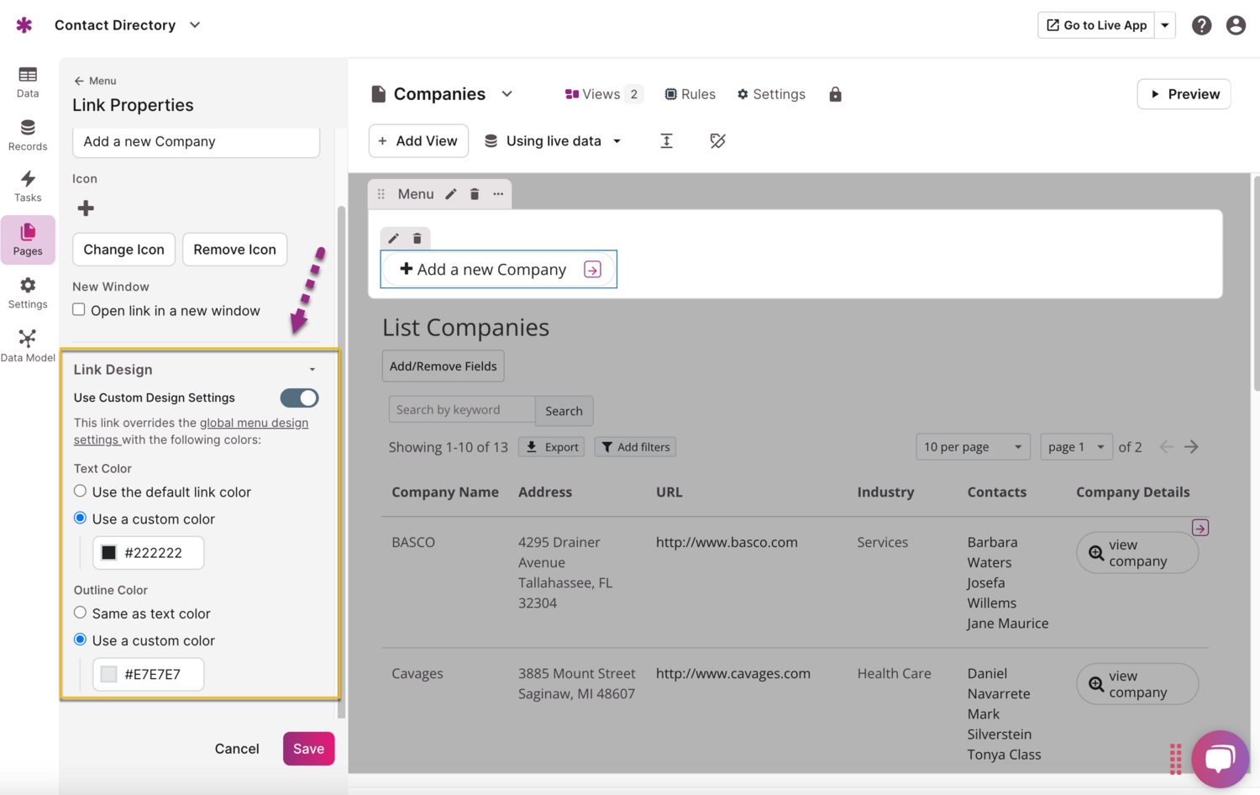Click the #222222 text color swatch
Image resolution: width=1260 pixels, height=795 pixels.
109,553
